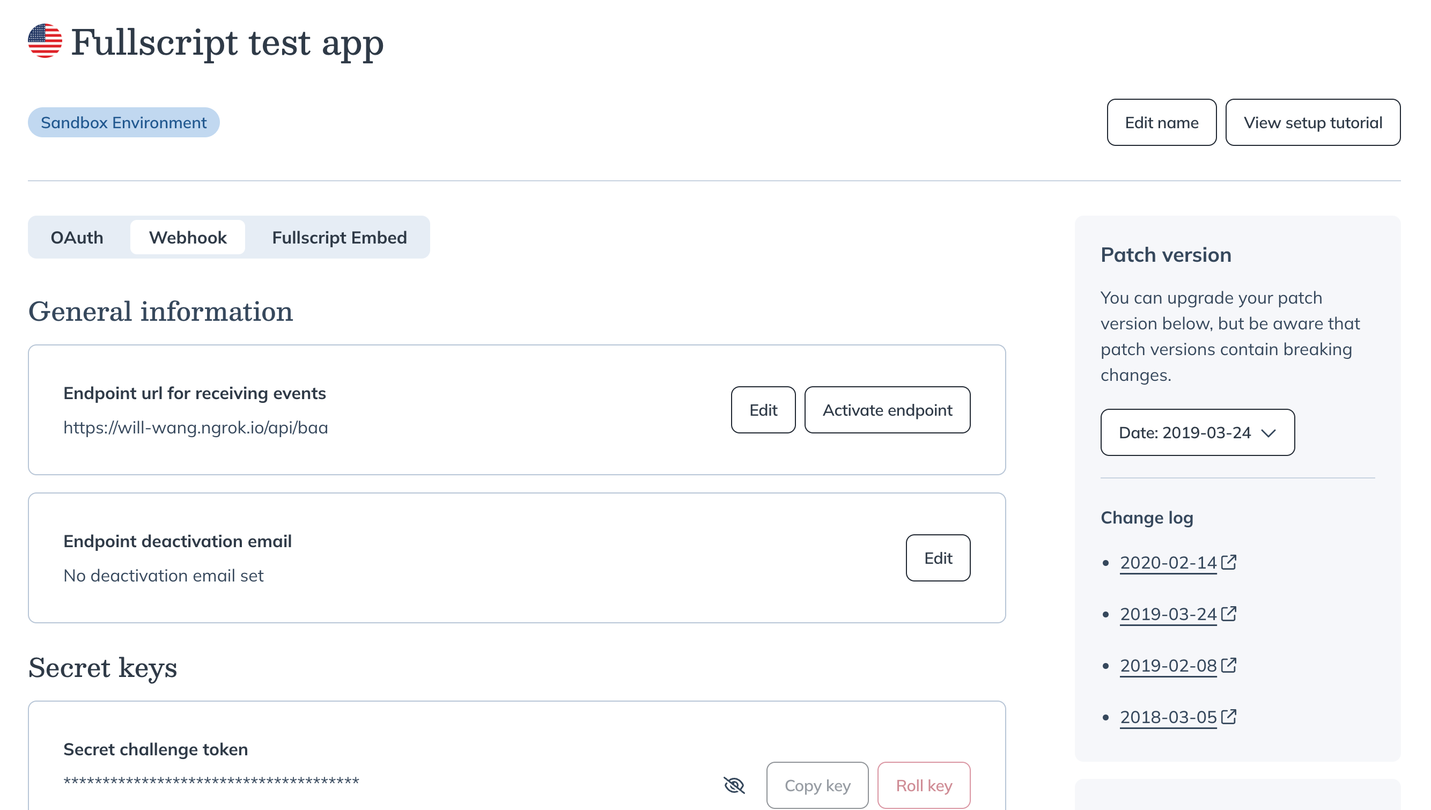
Task: Roll the secret challenge token key
Action: pyautogui.click(x=923, y=785)
